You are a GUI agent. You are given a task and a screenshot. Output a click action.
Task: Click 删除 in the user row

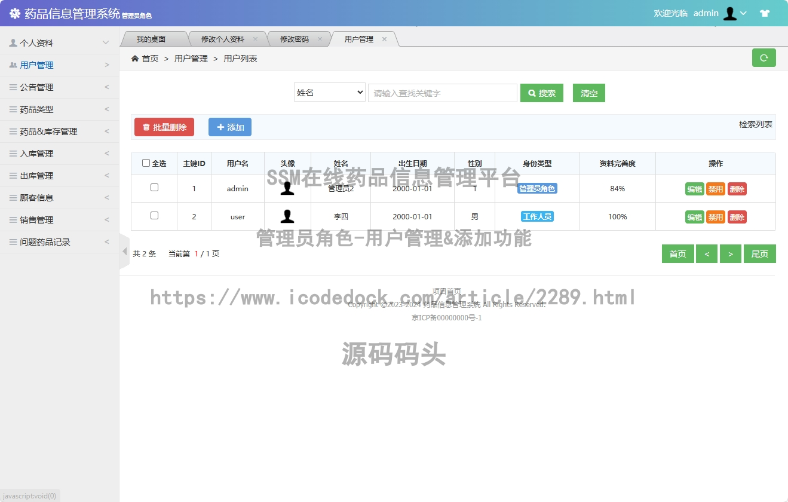[x=737, y=217]
